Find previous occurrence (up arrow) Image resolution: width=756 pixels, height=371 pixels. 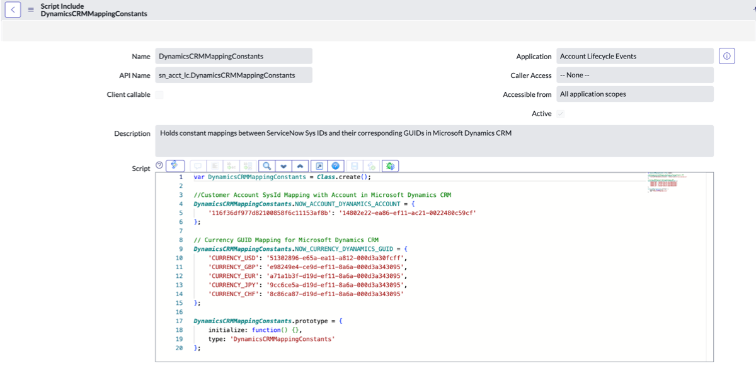coord(300,166)
